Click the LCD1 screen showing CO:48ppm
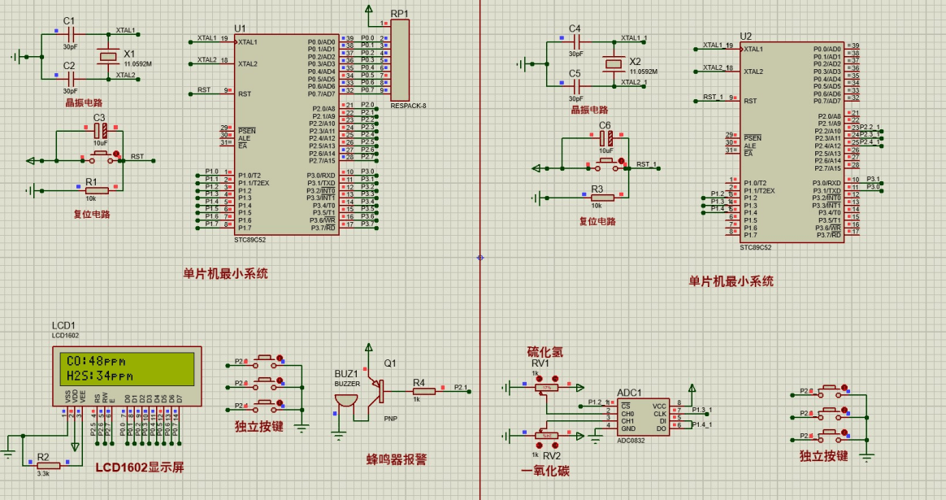The width and height of the screenshot is (946, 500). point(127,368)
